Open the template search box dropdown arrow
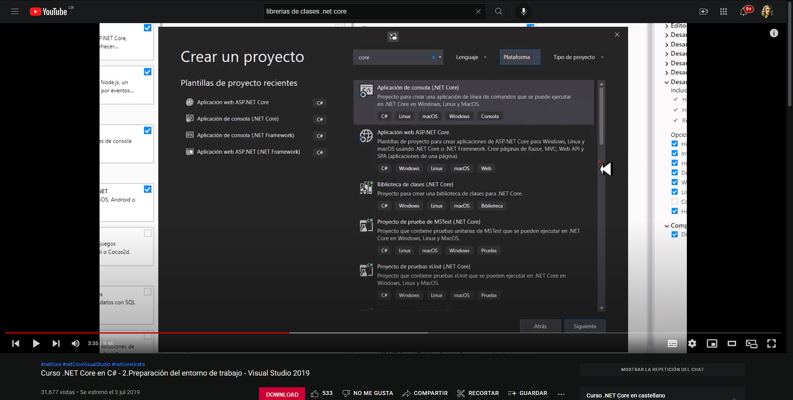The image size is (793, 400). click(440, 57)
